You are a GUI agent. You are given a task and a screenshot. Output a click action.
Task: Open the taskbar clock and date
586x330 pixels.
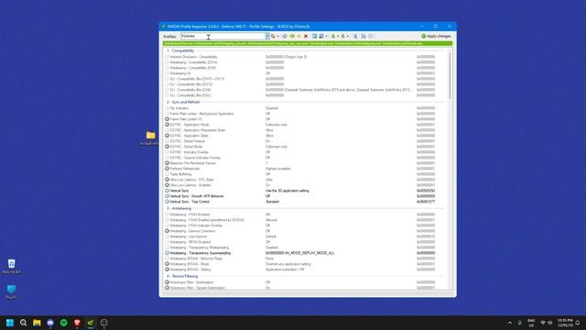(x=565, y=323)
